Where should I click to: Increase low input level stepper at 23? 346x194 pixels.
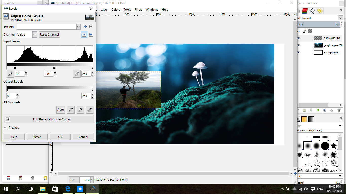point(26,73)
